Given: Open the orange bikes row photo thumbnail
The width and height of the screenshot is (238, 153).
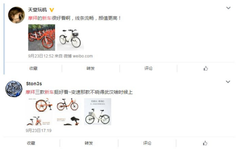Looking at the screenshot, I should 42,37.
